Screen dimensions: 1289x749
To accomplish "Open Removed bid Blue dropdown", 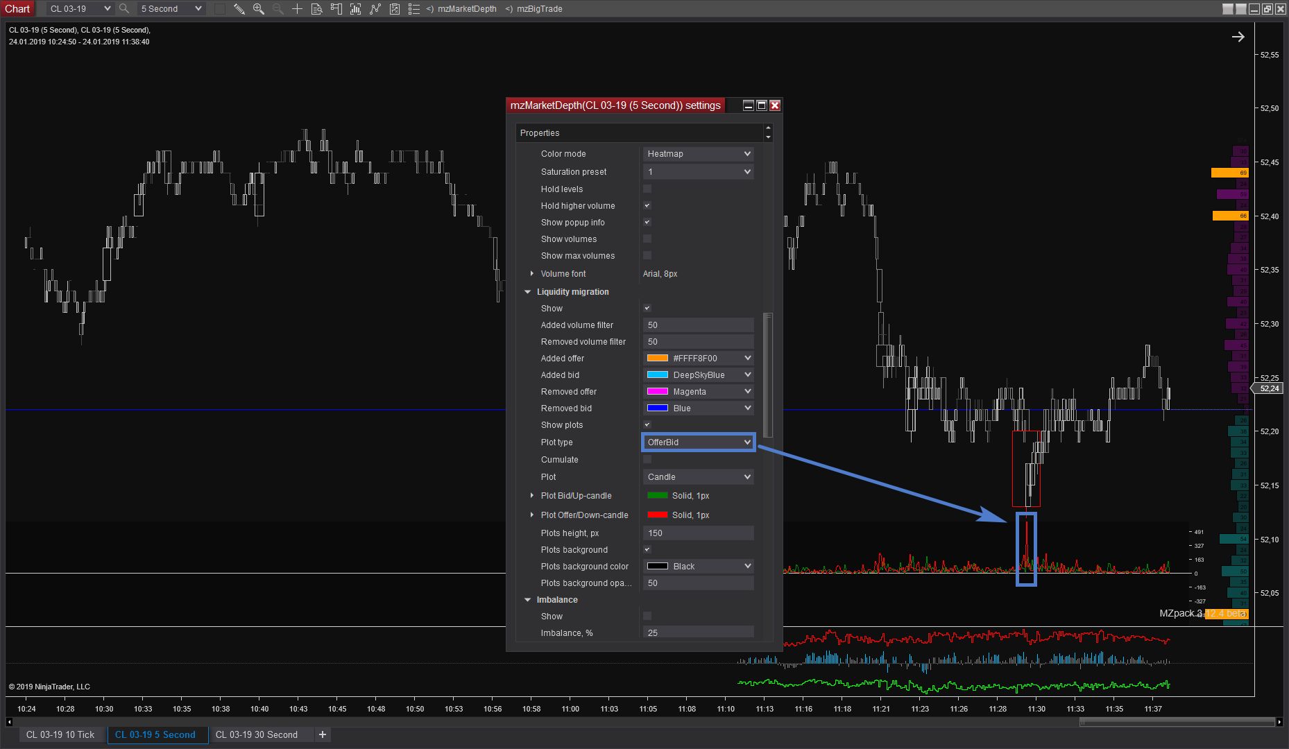I will (x=698, y=408).
